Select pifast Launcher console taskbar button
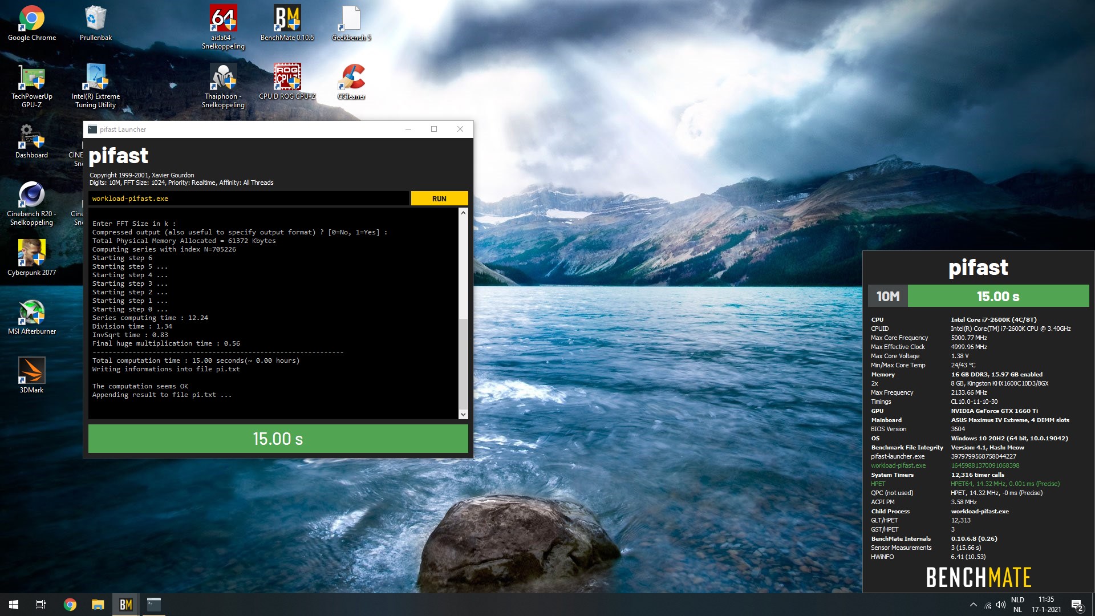 (x=154, y=605)
